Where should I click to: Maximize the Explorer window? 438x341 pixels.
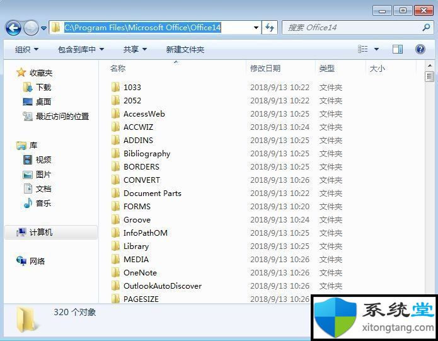[x=403, y=10]
